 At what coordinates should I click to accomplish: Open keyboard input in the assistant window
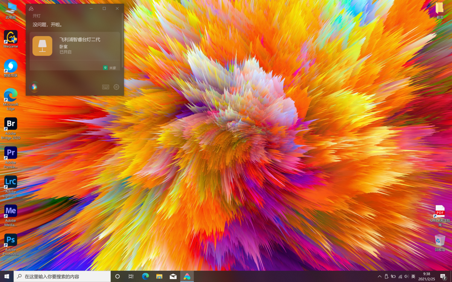click(x=105, y=87)
